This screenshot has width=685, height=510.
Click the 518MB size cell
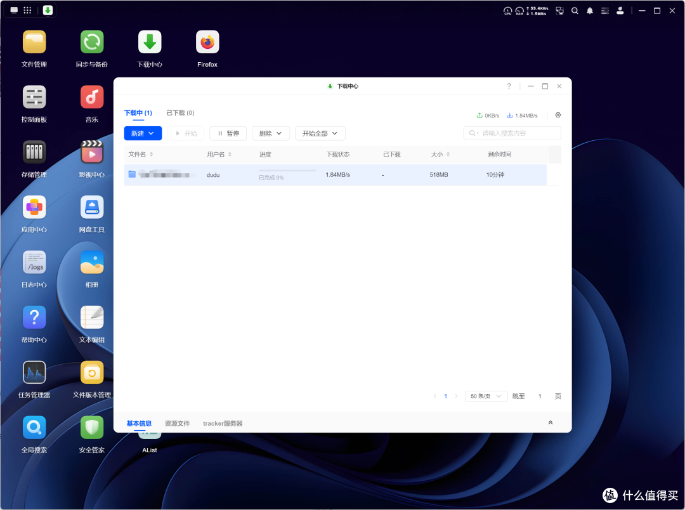pos(439,174)
